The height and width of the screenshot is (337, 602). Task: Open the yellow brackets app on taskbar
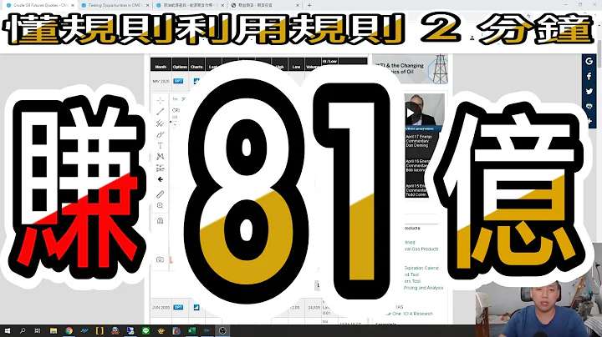tap(99, 330)
